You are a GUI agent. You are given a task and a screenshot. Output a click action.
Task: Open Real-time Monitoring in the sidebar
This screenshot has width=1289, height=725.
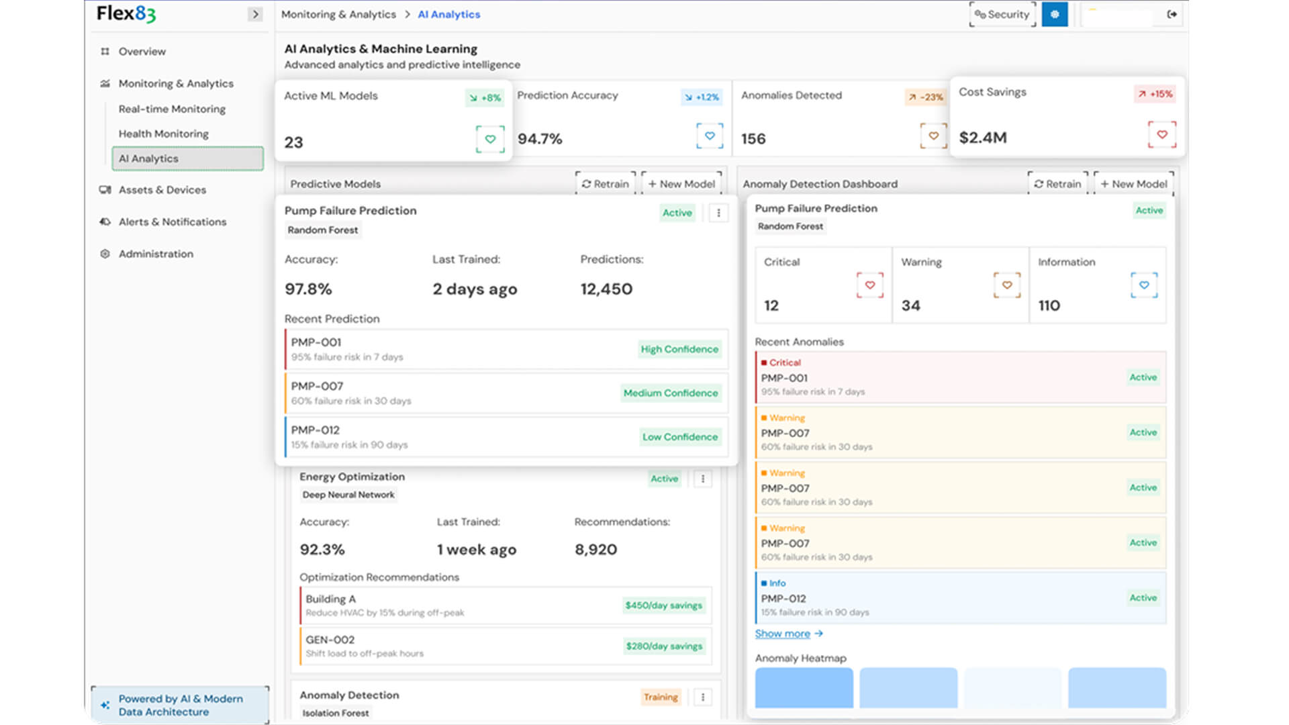click(x=172, y=109)
